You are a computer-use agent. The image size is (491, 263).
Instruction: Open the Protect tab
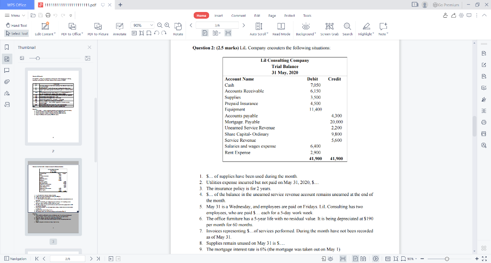point(289,15)
